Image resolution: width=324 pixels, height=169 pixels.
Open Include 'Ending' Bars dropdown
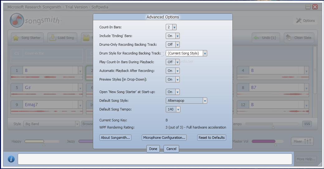click(x=178, y=36)
